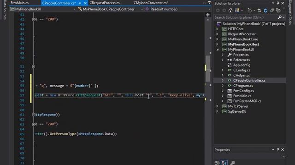This screenshot has width=295, height=165.
Task: Expand the HTTPCore project node
Action: click(217, 29)
